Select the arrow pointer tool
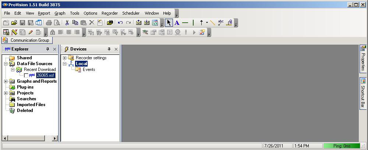368x150 pixels. click(x=169, y=23)
